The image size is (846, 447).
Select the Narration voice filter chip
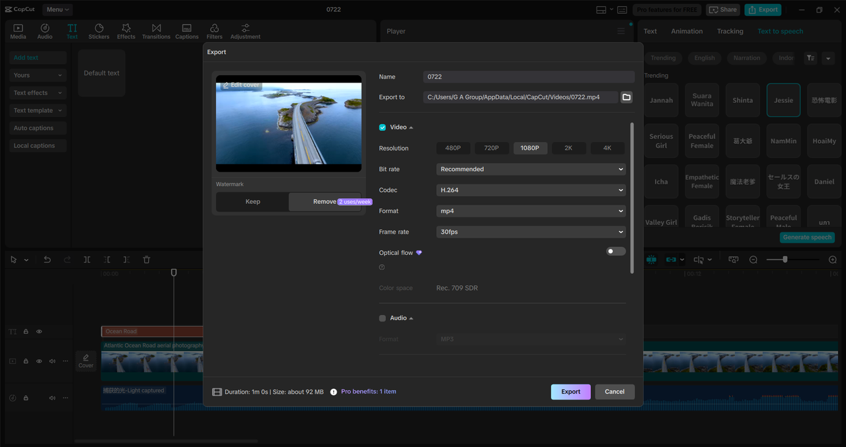point(747,58)
